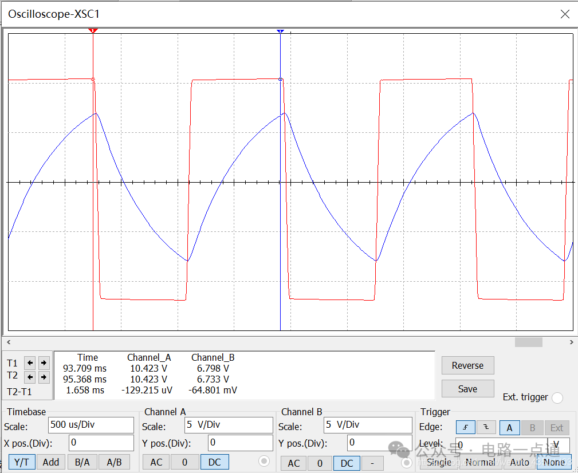Screen dimensions: 578x473
Task: Select trigger source Ext
Action: [557, 427]
